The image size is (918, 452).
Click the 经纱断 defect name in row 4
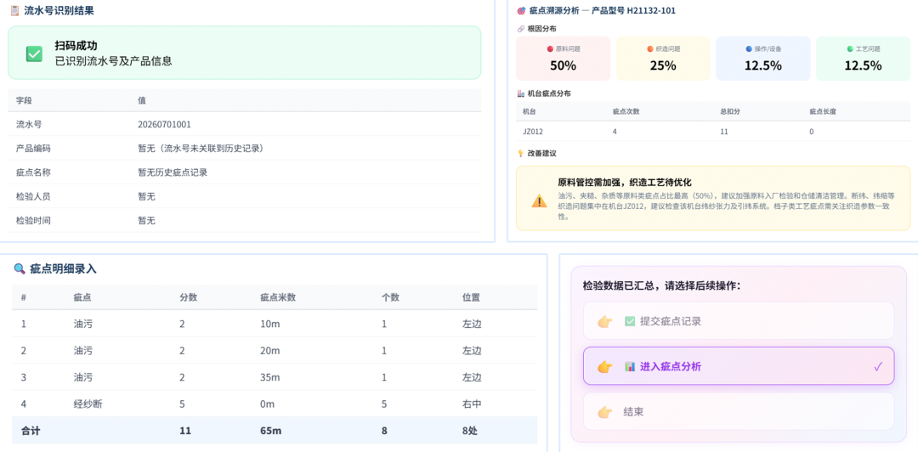tap(87, 404)
